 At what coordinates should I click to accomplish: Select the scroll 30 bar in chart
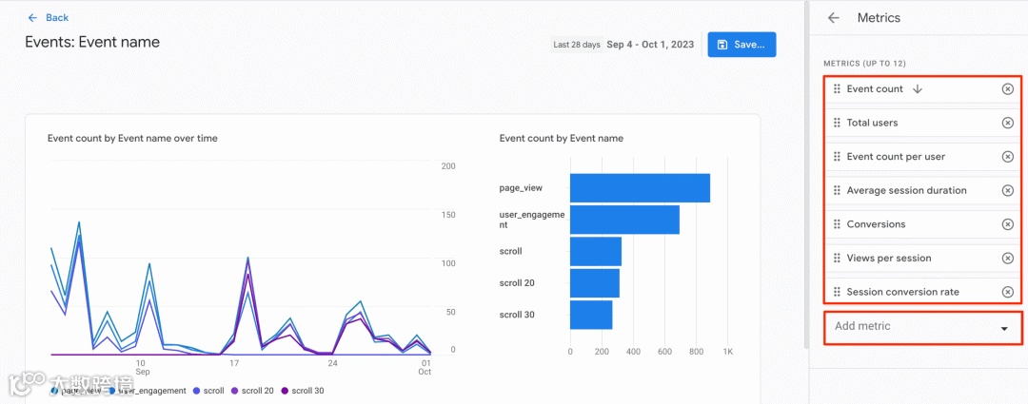[591, 315]
